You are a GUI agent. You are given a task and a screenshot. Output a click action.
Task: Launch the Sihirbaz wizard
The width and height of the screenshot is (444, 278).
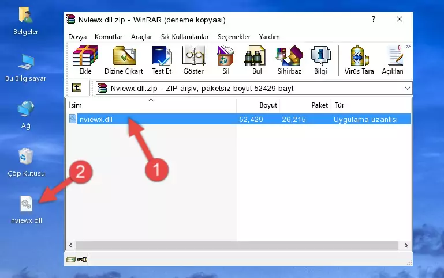289,60
